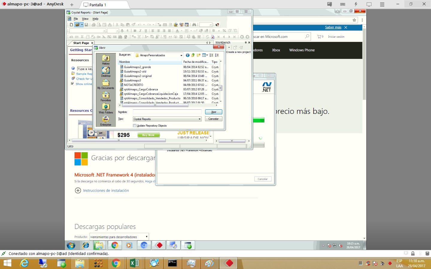Go up one folder level in Abrir dialog
Screen dimensions: 431x269
[x=193, y=55]
